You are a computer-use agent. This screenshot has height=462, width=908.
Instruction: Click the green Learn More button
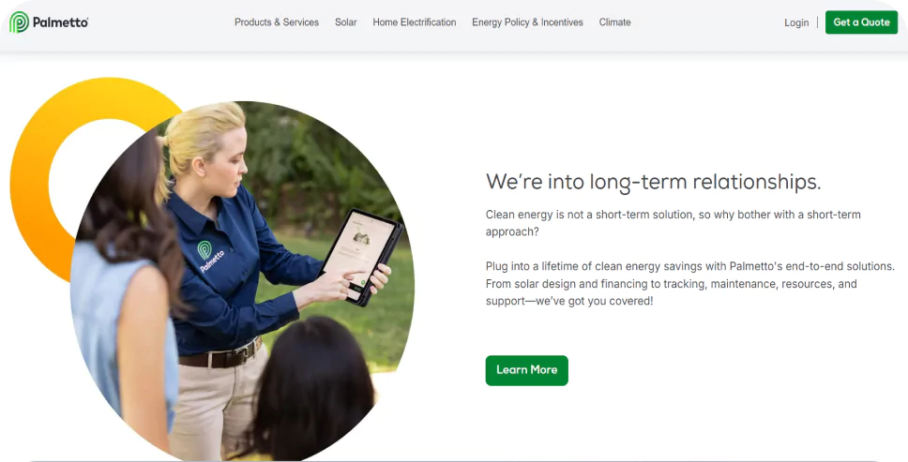coord(526,370)
